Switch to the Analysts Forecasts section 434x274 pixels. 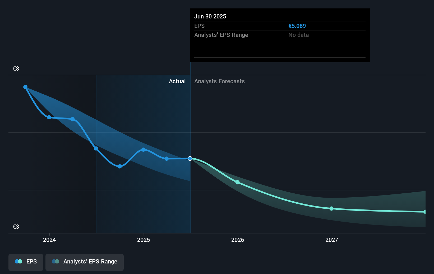tap(219, 81)
